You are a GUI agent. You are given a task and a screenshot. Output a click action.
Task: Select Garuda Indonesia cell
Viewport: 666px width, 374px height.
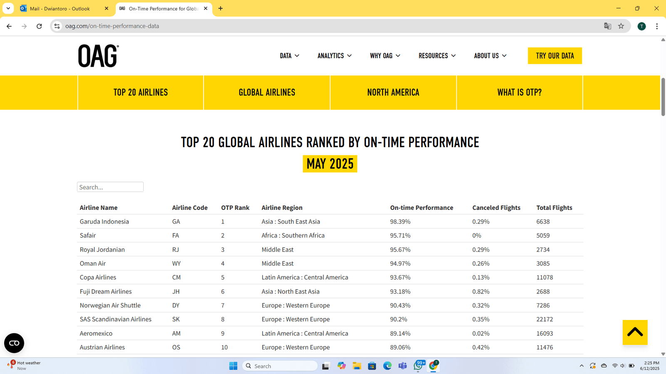[104, 221]
